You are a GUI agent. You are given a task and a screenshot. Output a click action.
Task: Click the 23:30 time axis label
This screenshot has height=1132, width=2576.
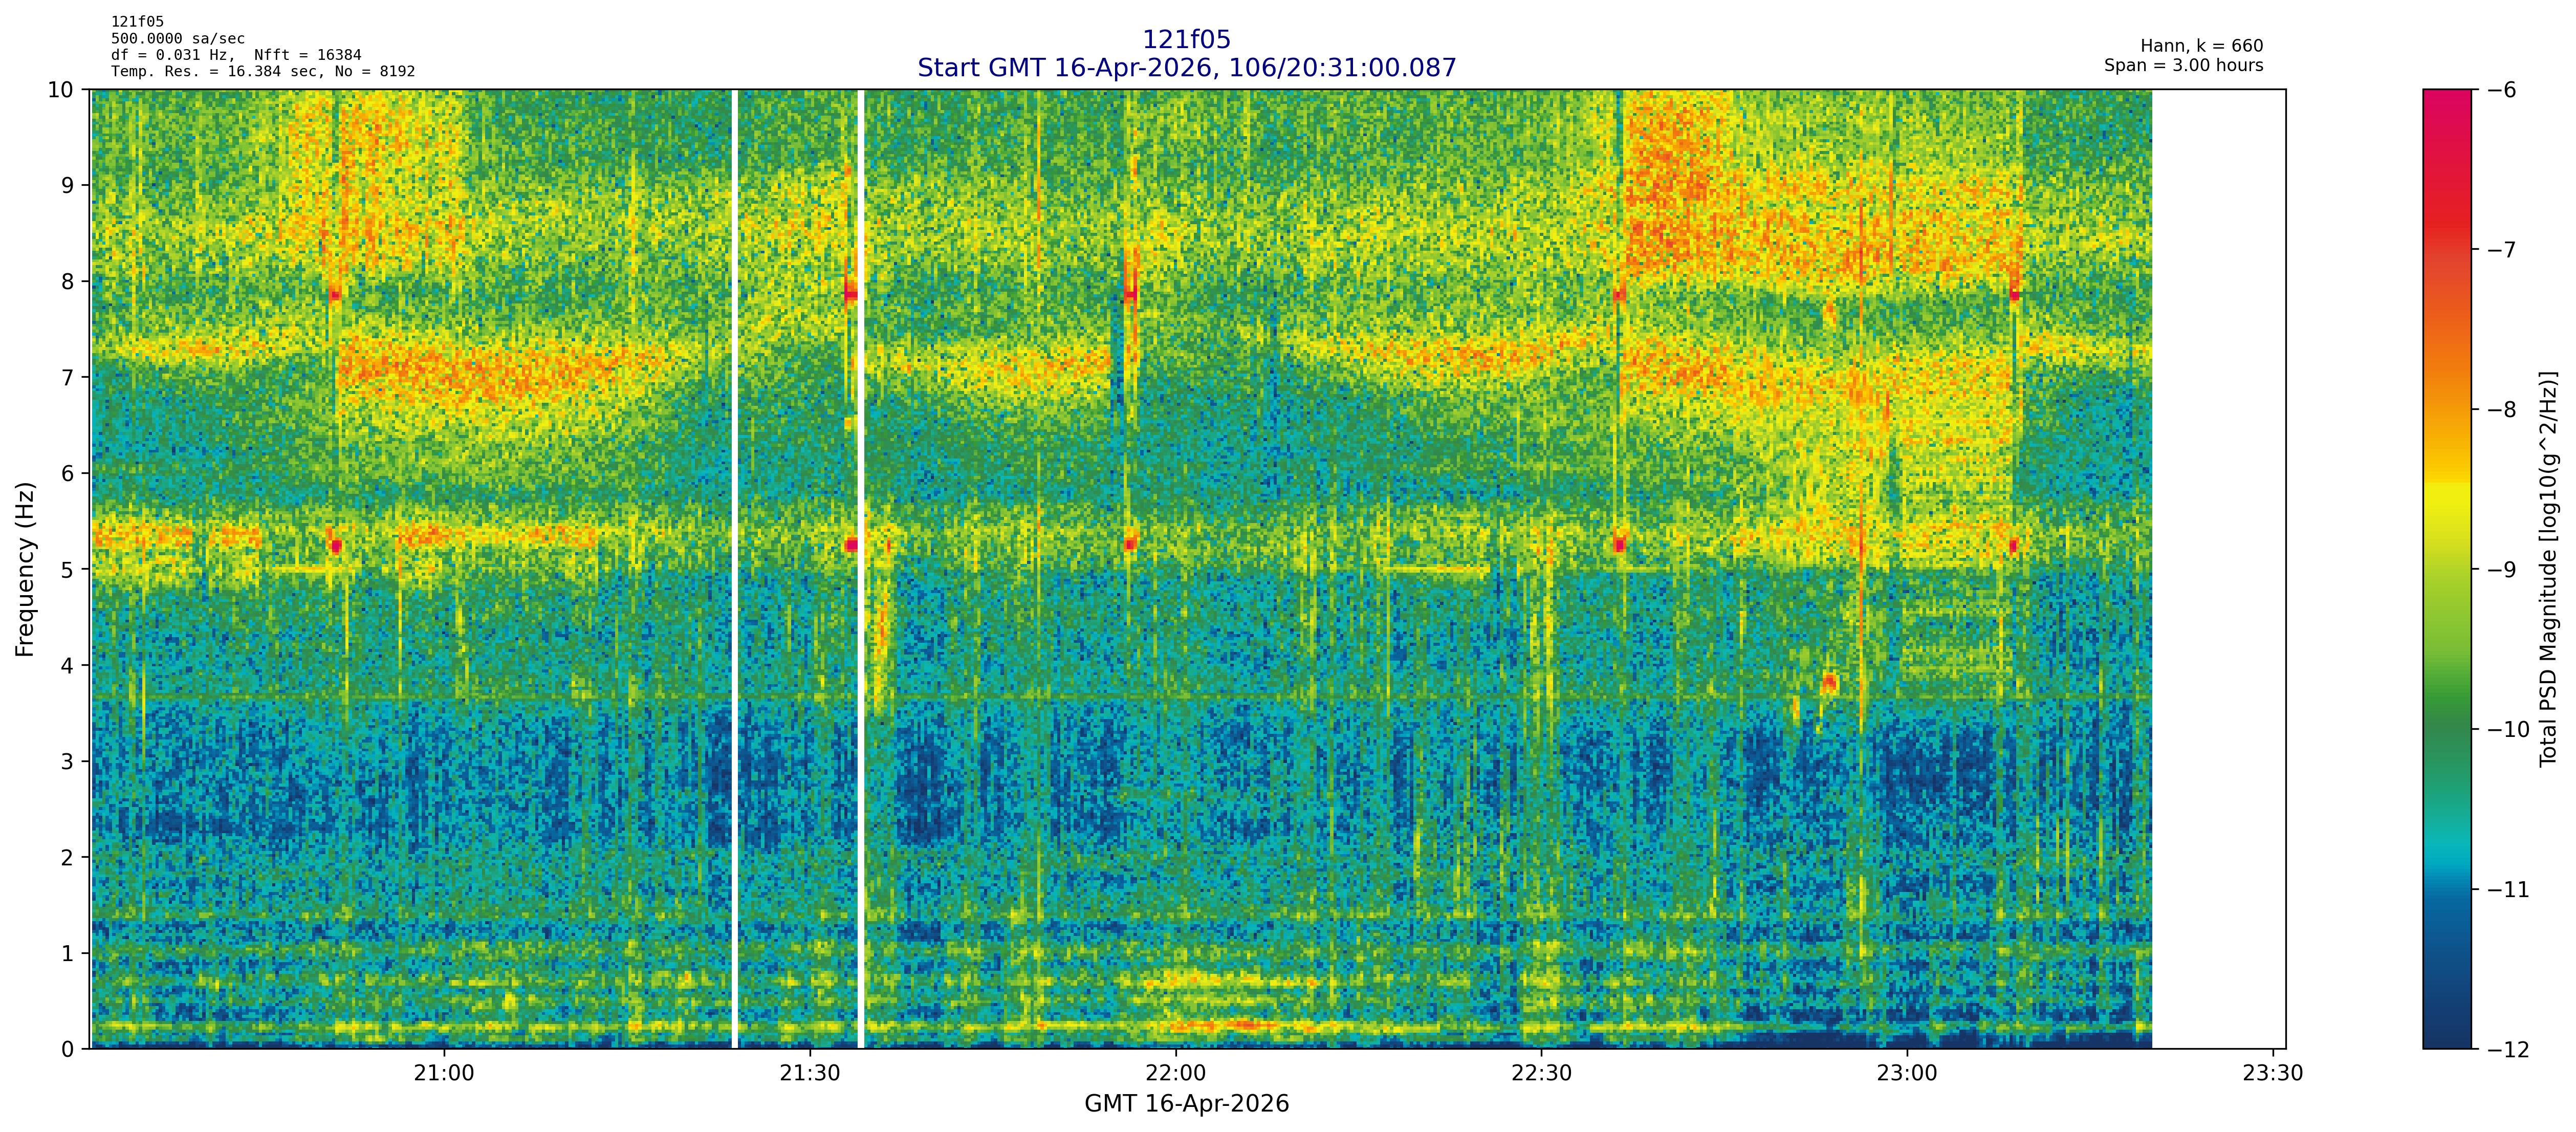pos(2272,1073)
